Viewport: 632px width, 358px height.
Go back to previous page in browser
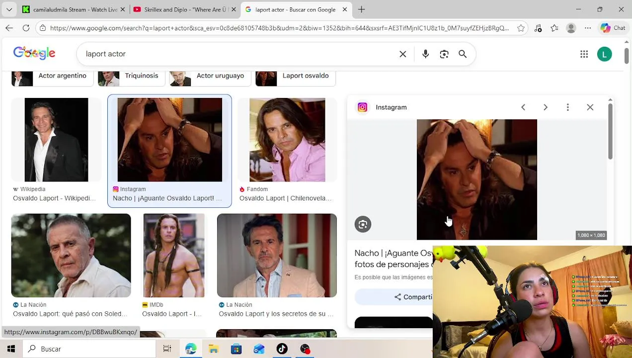coord(9,28)
